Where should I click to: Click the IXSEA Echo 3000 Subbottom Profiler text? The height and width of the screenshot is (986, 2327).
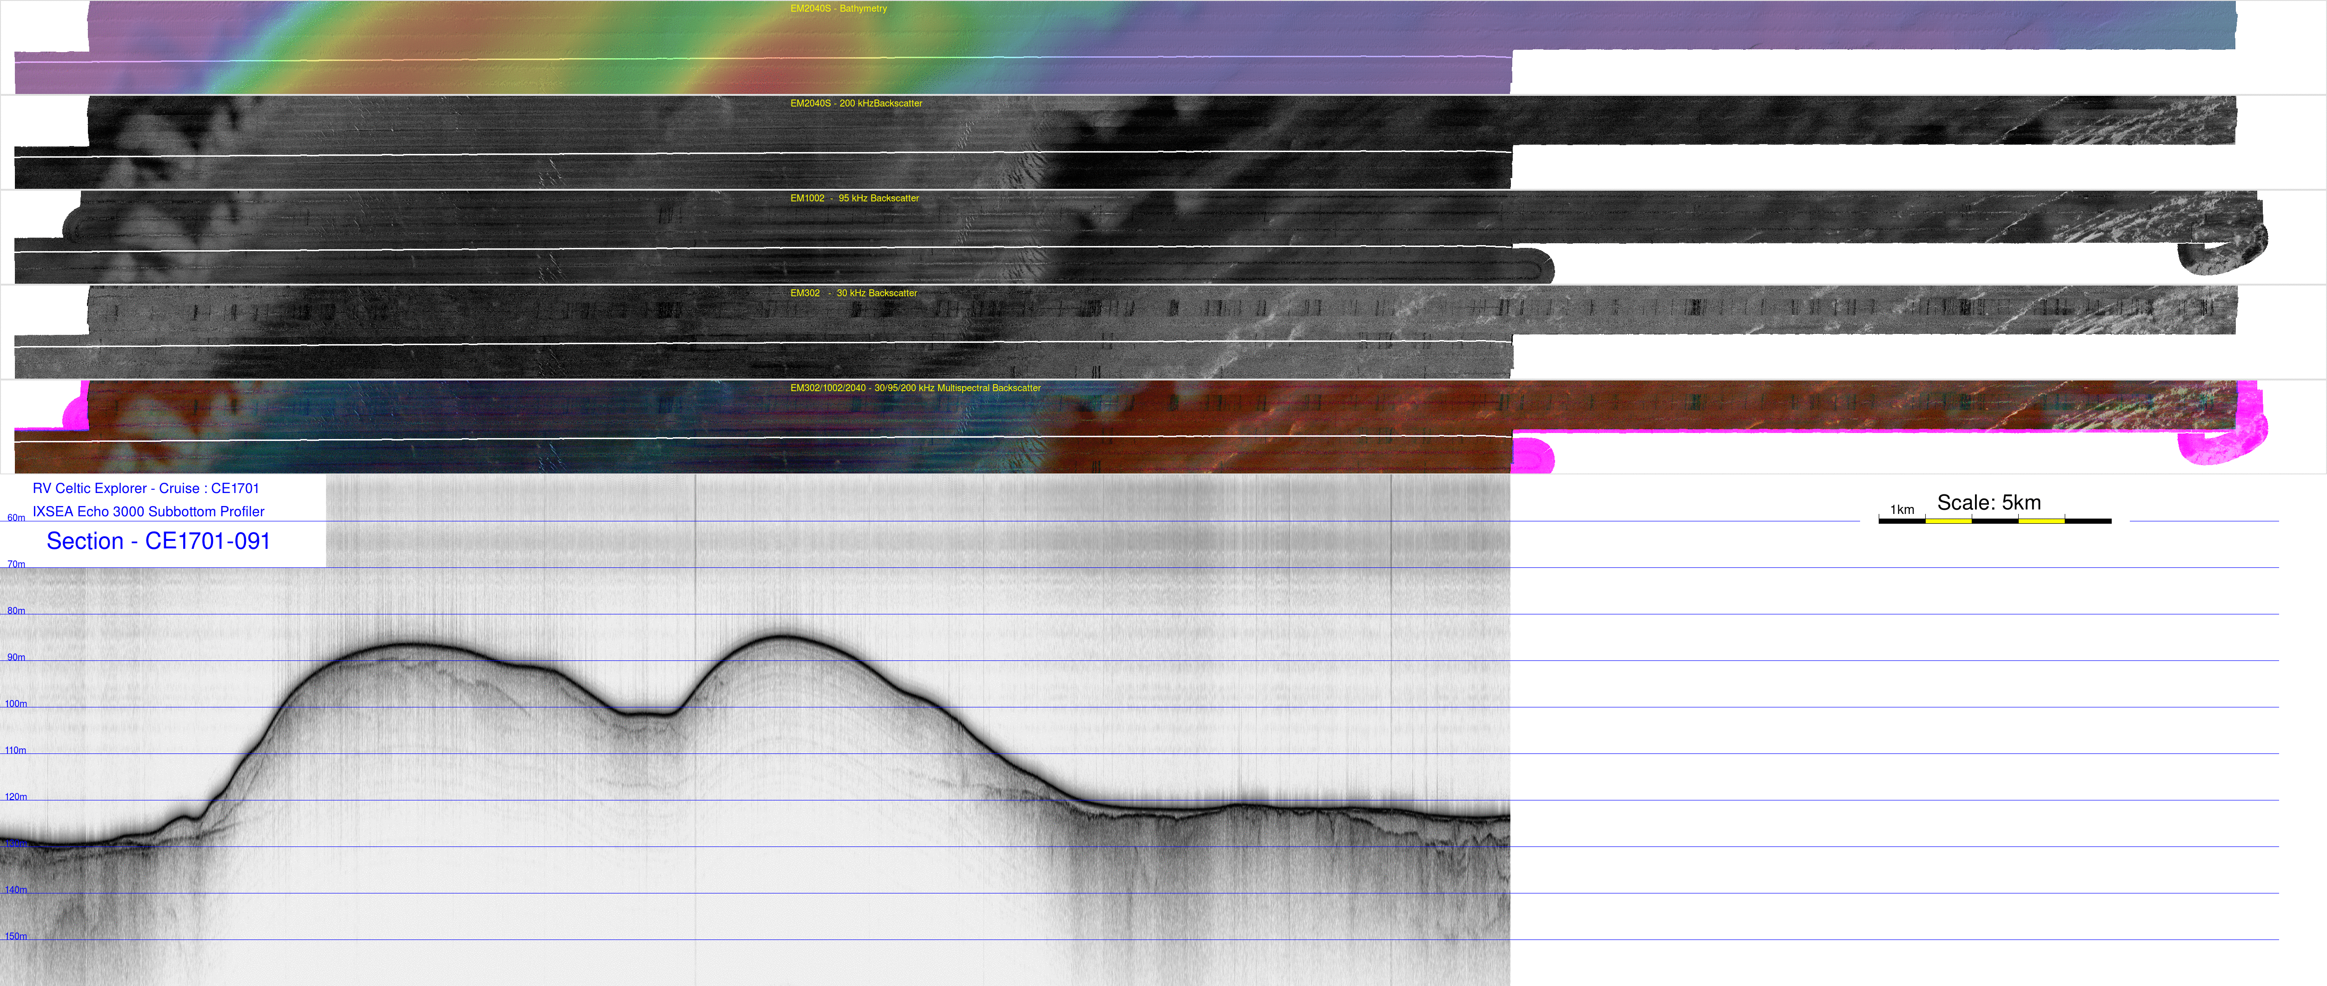[148, 513]
